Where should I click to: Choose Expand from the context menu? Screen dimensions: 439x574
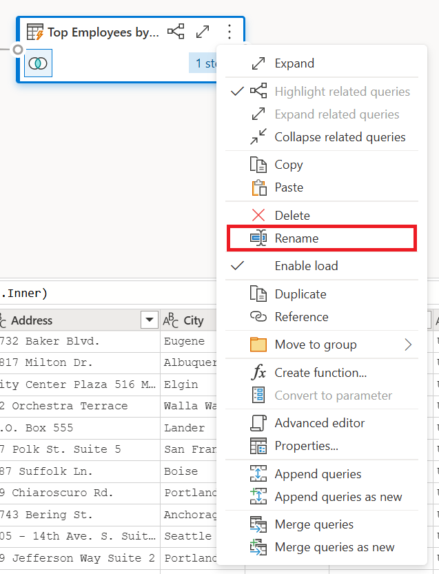(x=322, y=63)
